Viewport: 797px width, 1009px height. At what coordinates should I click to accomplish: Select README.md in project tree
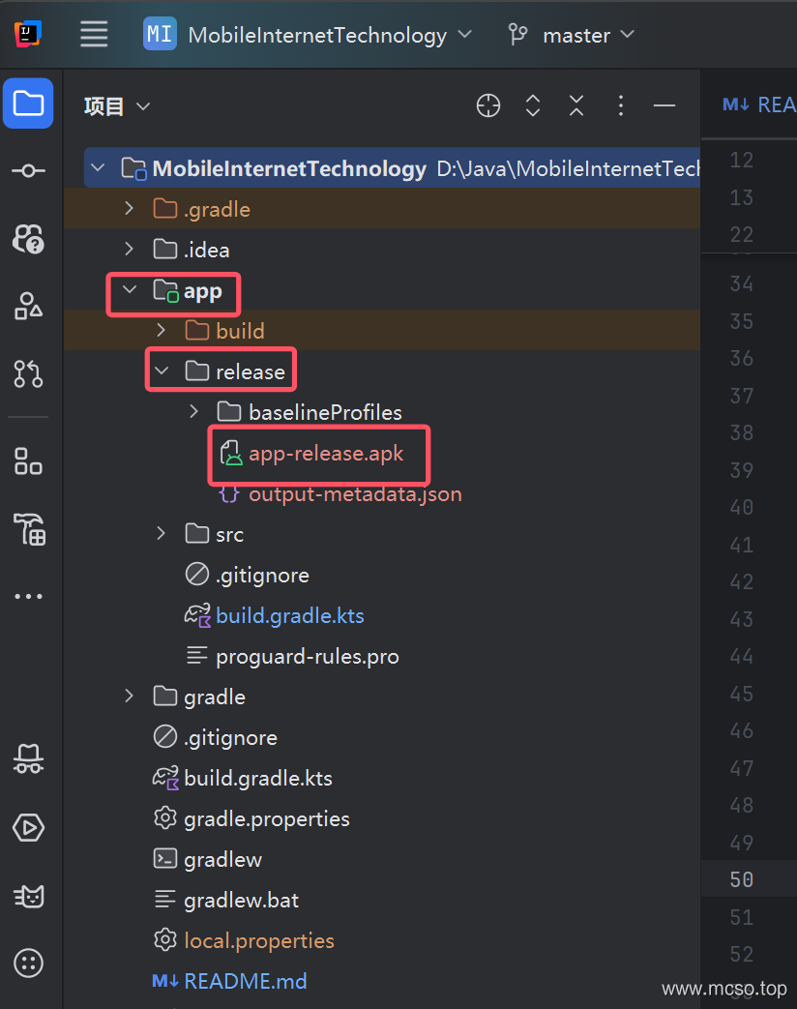pyautogui.click(x=245, y=981)
